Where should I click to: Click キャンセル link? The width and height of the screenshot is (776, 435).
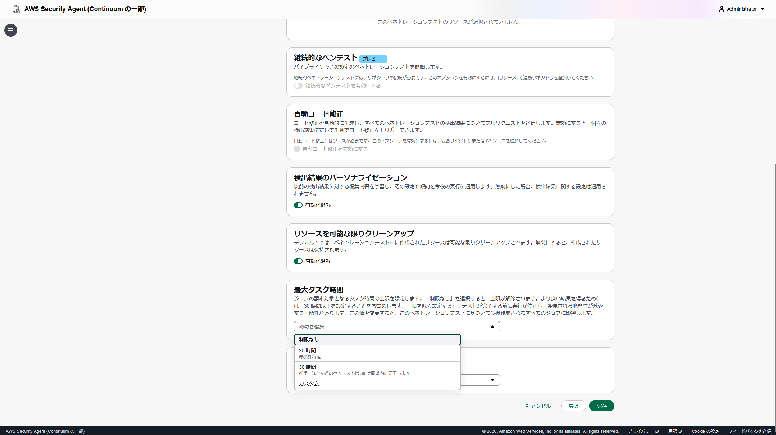point(538,406)
